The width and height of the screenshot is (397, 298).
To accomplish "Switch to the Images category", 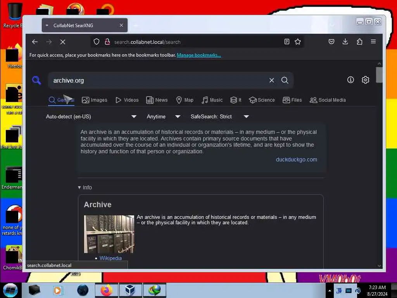I will (x=95, y=100).
